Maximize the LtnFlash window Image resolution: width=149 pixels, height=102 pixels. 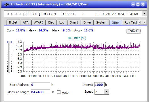(x=138, y=4)
